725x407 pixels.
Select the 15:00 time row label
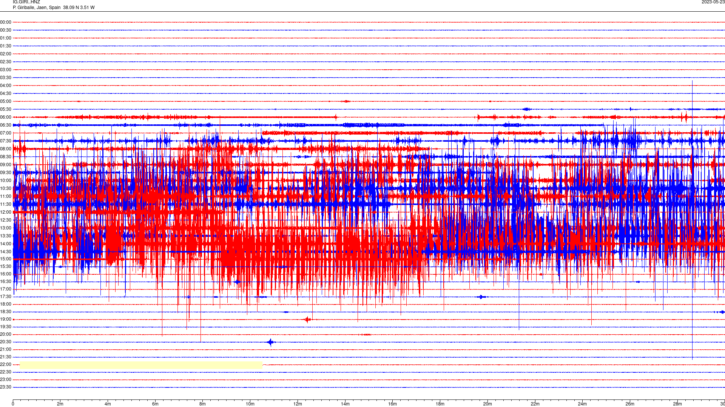6,259
